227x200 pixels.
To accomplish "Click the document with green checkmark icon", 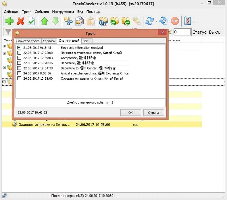I will pyautogui.click(x=31, y=21).
